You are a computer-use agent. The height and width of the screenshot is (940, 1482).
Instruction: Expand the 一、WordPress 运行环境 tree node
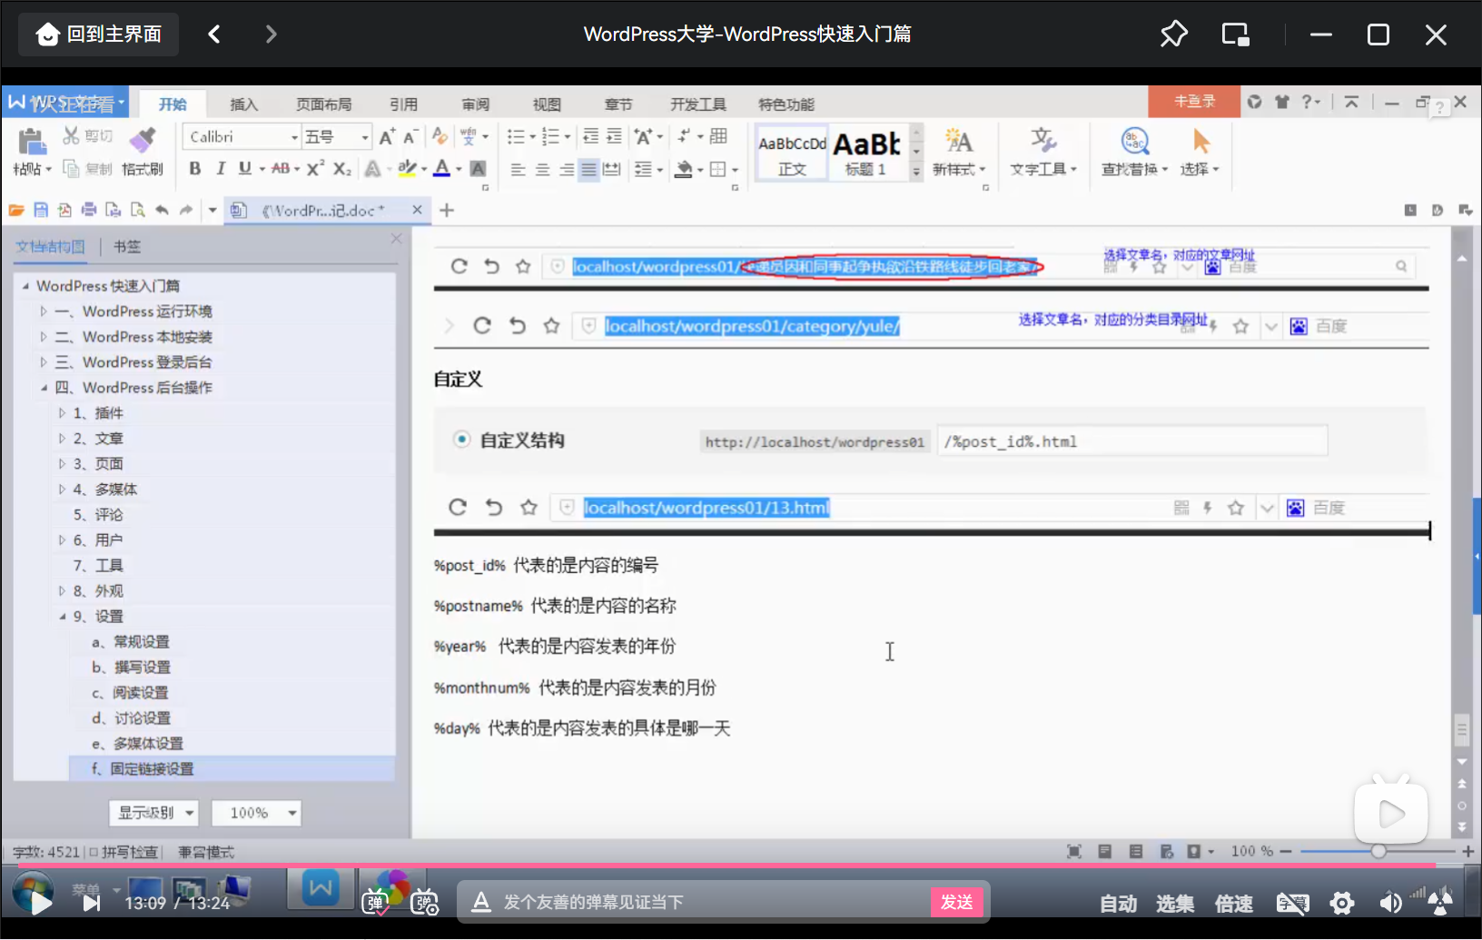tap(43, 312)
